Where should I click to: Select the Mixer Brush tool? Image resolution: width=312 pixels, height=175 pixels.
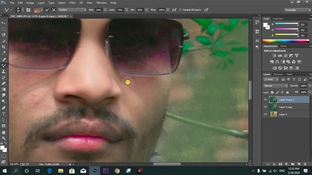coord(3,65)
